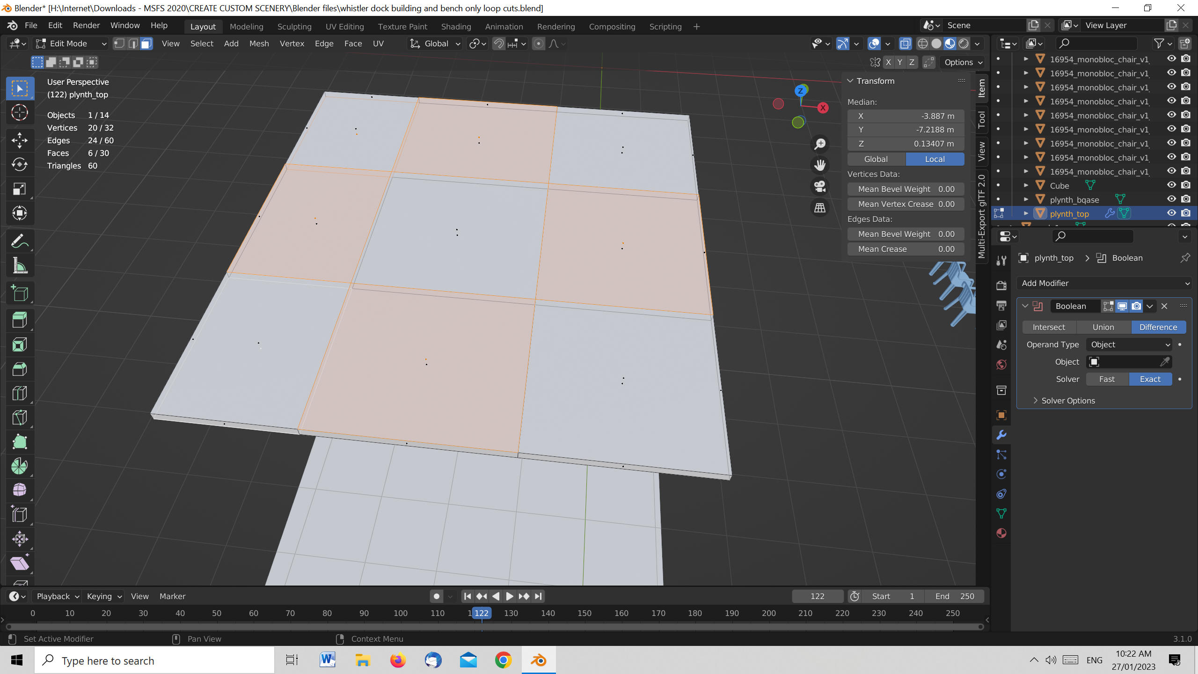Enable vertex select mode
The height and width of the screenshot is (674, 1198).
119,44
